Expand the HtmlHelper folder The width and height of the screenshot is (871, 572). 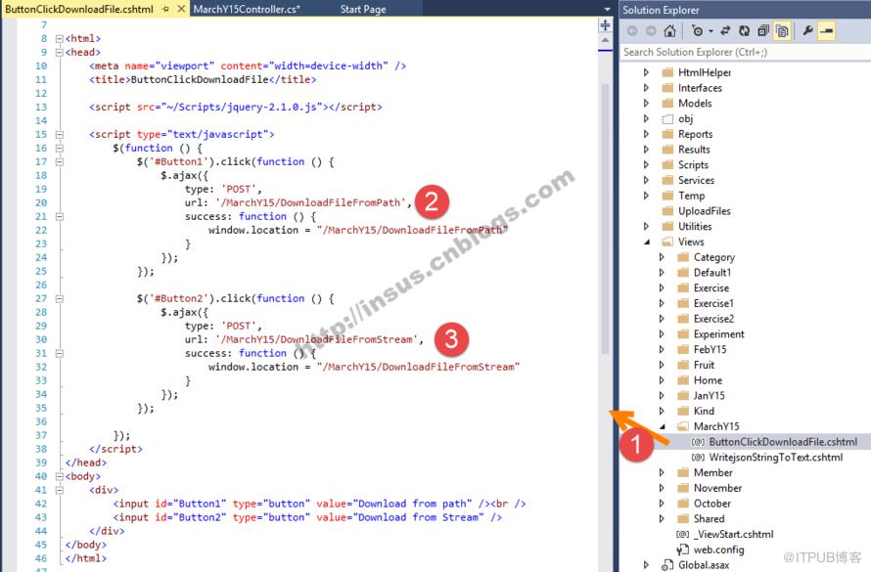(646, 72)
